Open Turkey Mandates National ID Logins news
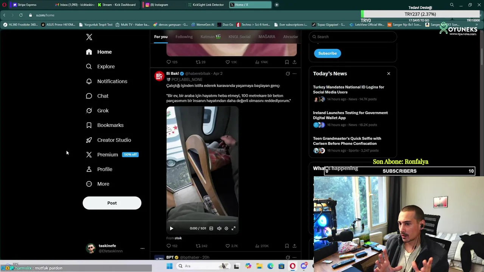Screen dimensions: 484x272 point(348,90)
